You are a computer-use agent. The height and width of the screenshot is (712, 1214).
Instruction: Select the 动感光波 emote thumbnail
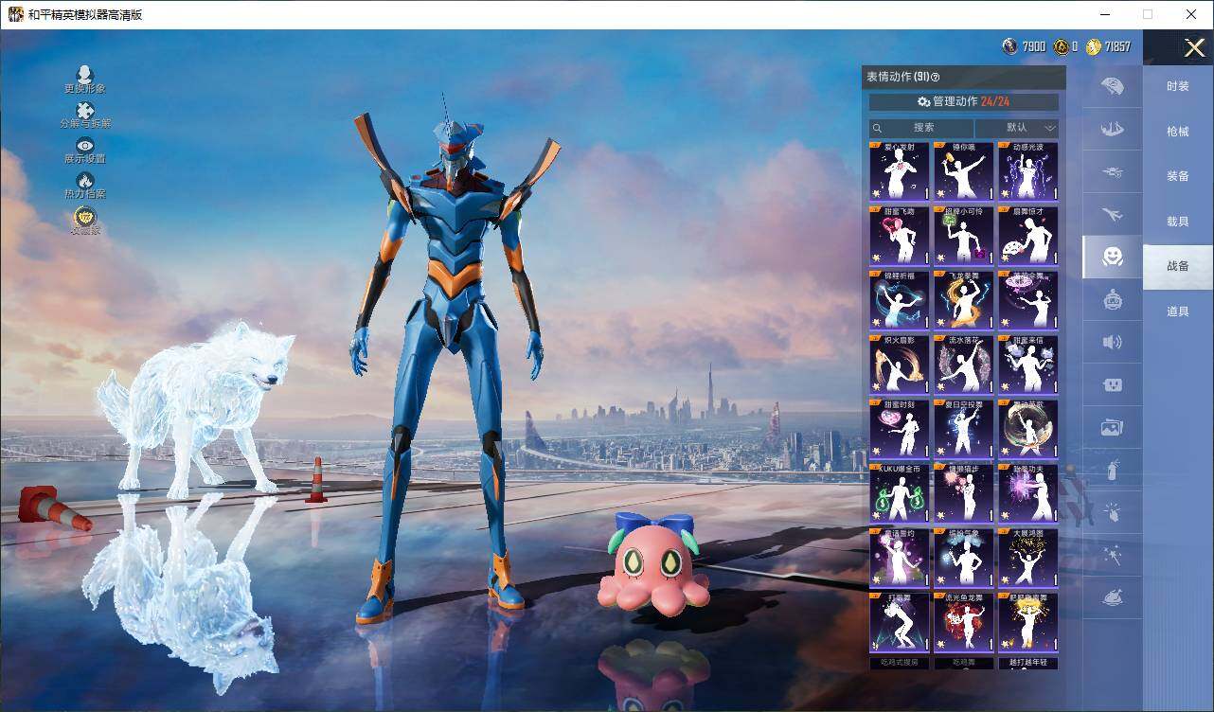1028,171
